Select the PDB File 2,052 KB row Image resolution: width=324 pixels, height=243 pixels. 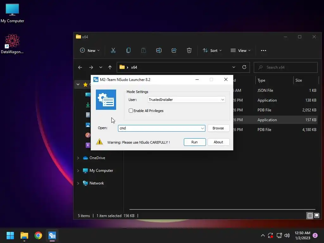[276, 110]
